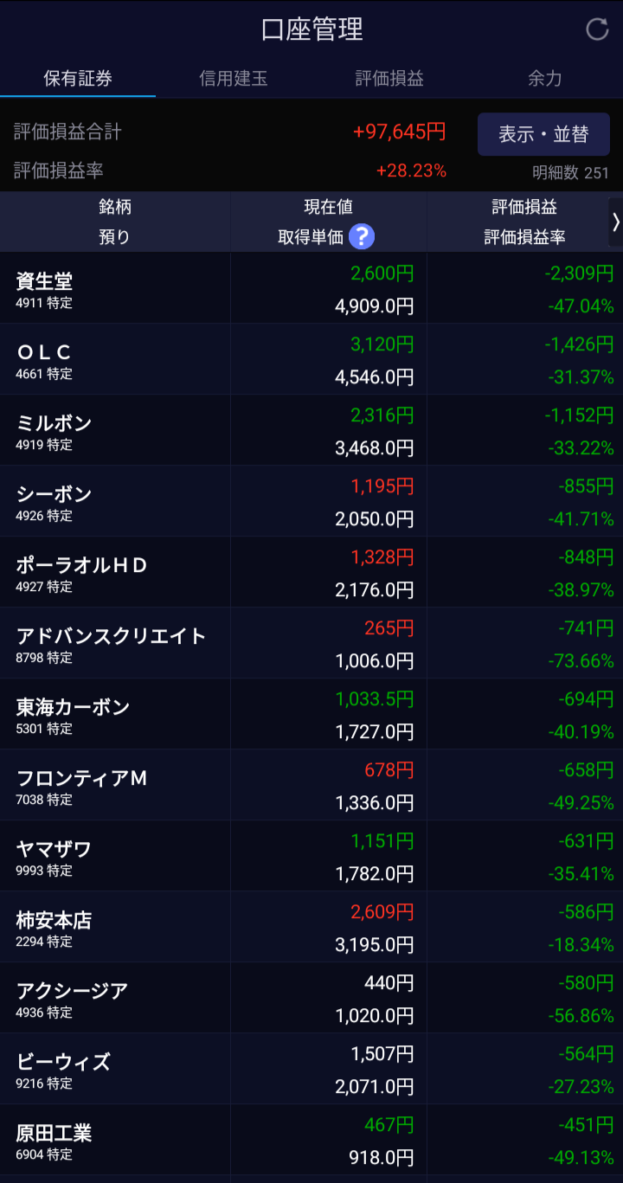This screenshot has height=1183, width=623.
Task: Open the 資生堂 holding row
Action: tap(311, 288)
